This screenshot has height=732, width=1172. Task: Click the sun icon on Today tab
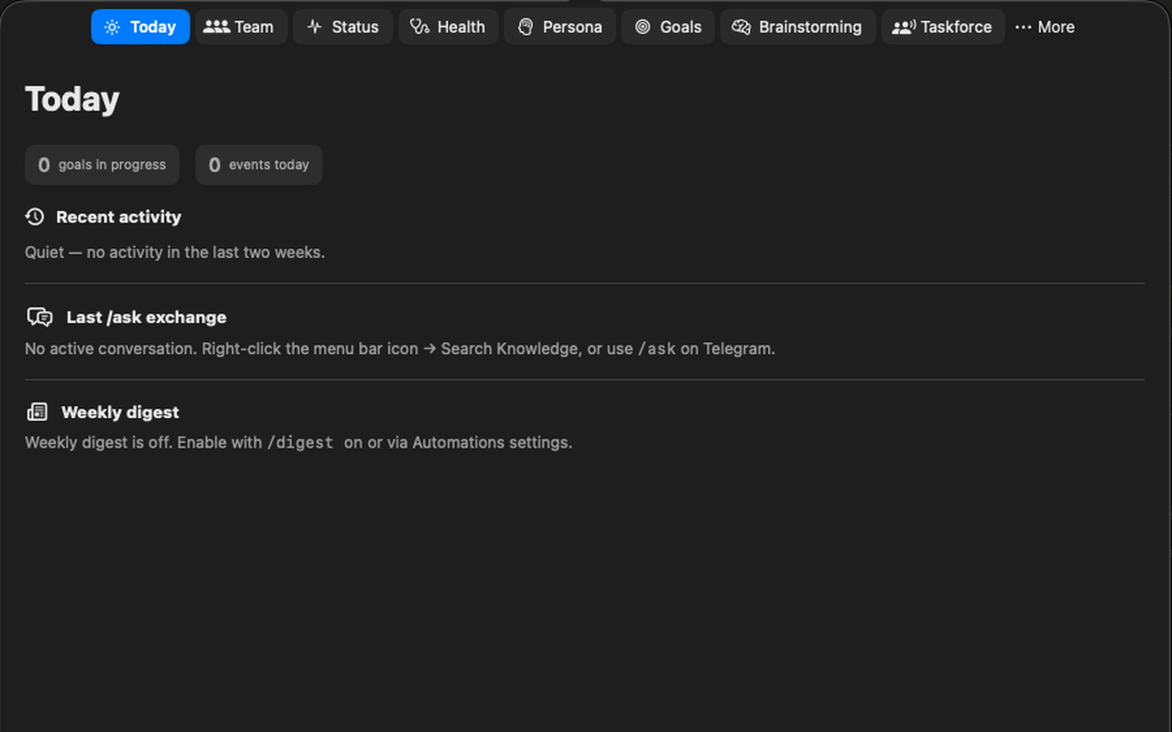(112, 27)
